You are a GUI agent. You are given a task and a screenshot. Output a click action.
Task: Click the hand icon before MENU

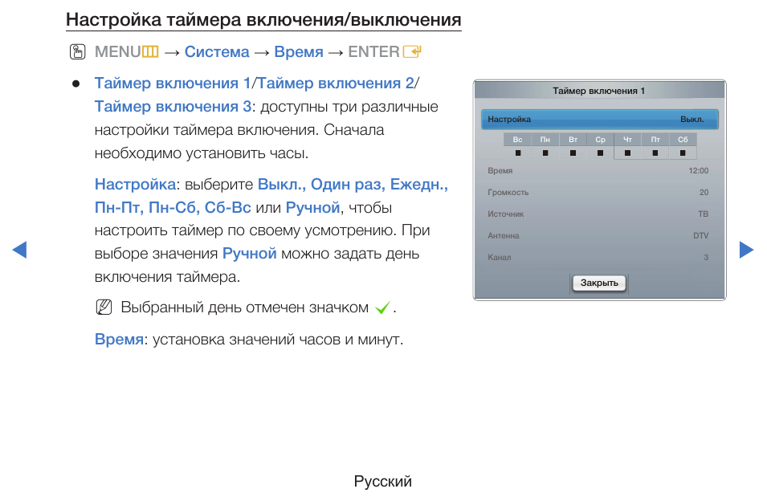pyautogui.click(x=78, y=52)
